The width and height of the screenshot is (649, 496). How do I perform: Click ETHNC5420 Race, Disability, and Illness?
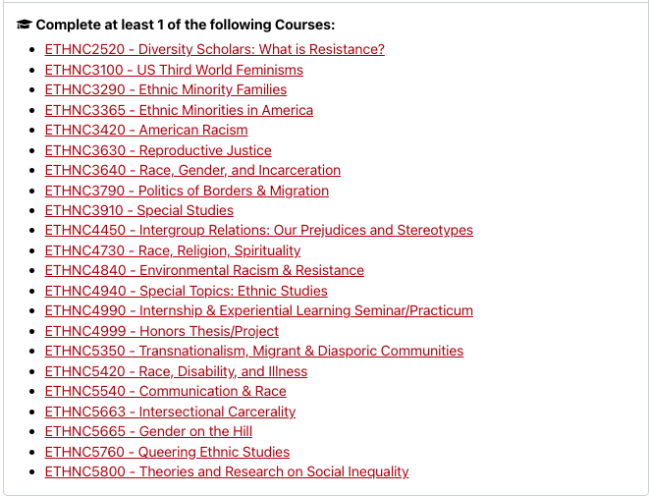pos(176,371)
